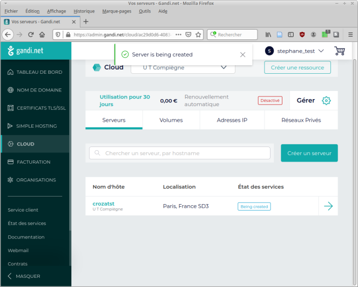Close the Vos serveurs tab
This screenshot has height=287, width=358.
pyautogui.click(x=74, y=22)
